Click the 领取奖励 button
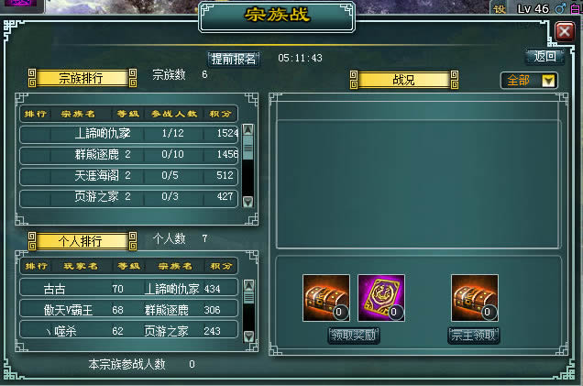This screenshot has height=386, width=583. tap(354, 336)
